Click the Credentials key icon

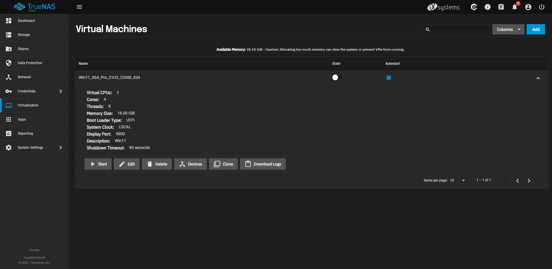(x=9, y=91)
